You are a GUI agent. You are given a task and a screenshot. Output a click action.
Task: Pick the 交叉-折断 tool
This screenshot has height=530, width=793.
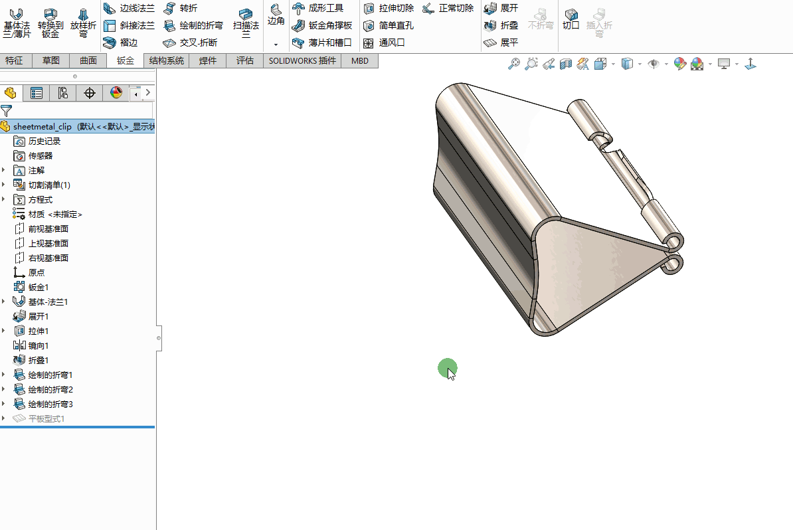point(190,43)
